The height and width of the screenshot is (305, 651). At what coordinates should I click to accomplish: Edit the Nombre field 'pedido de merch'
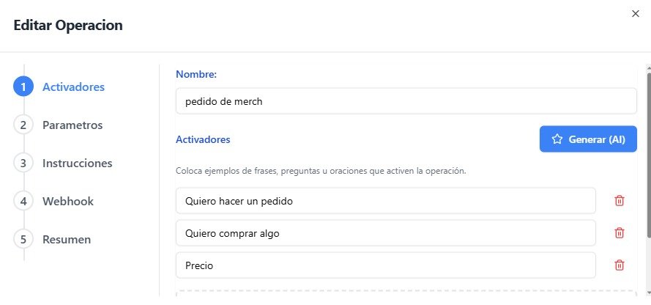406,101
